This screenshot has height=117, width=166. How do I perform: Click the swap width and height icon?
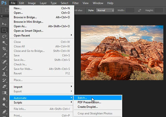point(139,10)
